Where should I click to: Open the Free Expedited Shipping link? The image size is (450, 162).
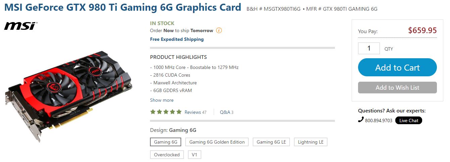tap(177, 39)
